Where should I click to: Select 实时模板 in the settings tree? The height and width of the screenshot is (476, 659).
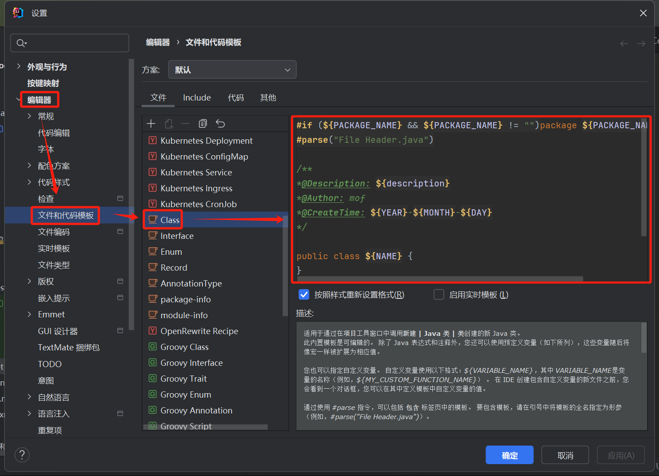[54, 249]
